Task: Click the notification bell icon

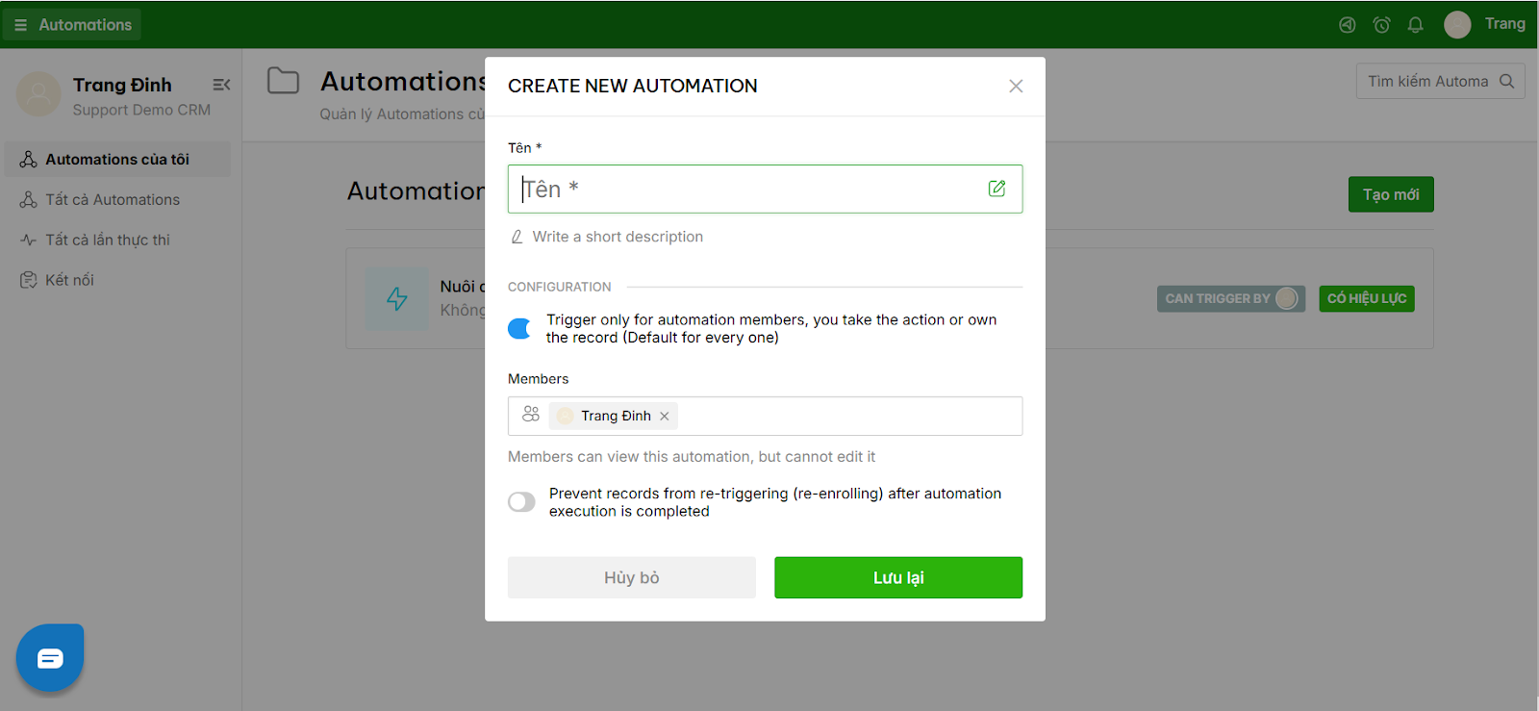Action: [x=1415, y=25]
